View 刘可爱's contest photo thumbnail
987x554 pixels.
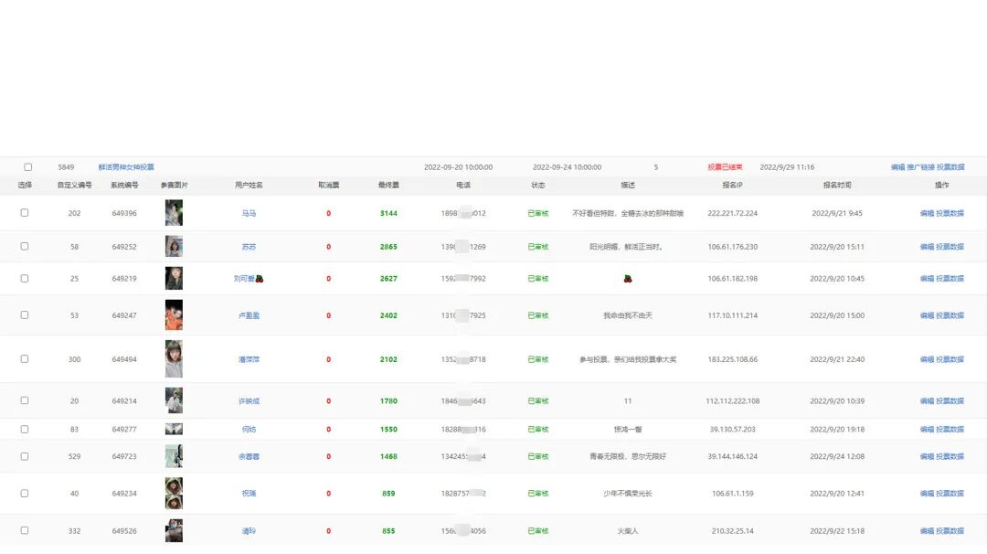[174, 278]
